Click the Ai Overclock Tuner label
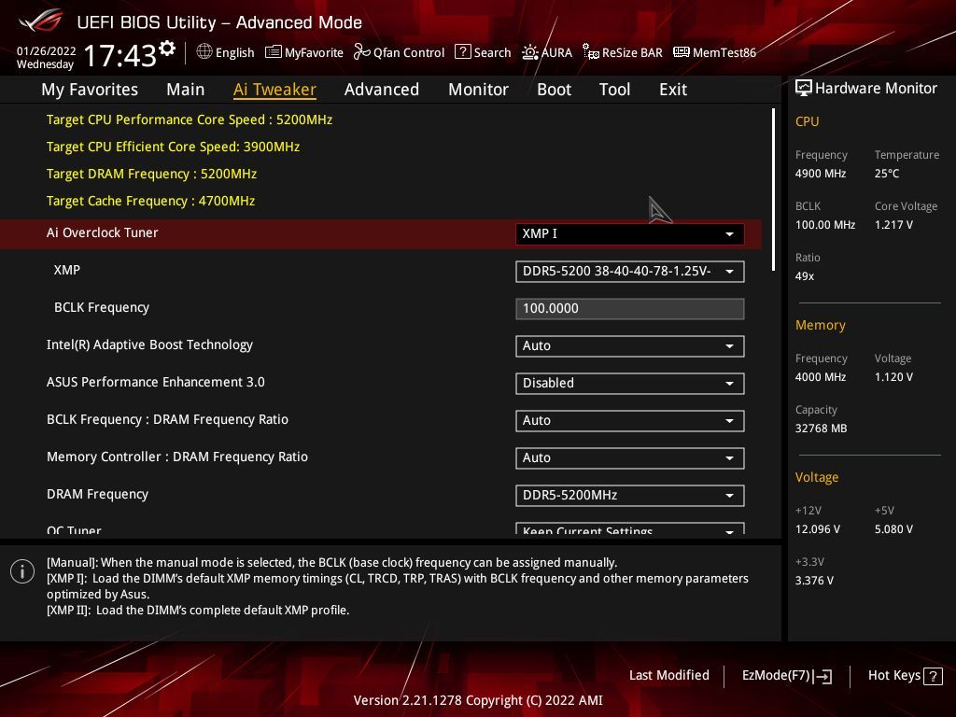Viewport: 956px width, 717px height. coord(103,232)
